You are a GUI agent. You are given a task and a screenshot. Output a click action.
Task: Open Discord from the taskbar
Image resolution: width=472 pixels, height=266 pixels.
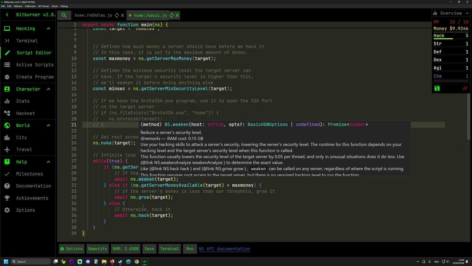[x=88, y=262]
